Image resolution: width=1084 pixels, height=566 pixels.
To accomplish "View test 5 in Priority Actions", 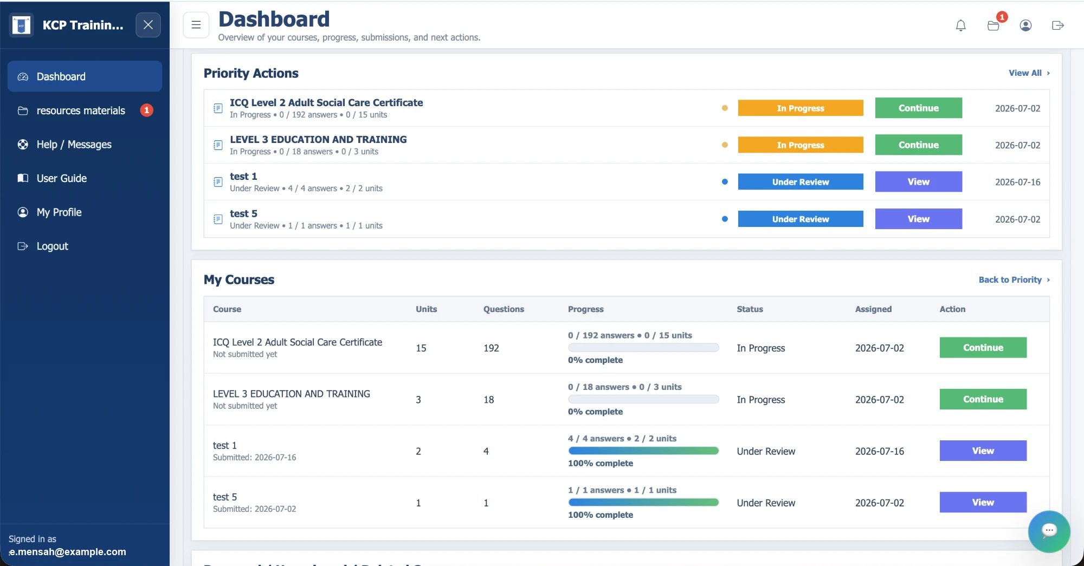I will [919, 219].
